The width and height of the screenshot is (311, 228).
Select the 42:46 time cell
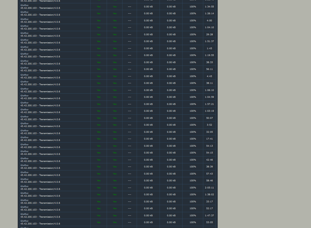[209, 160]
